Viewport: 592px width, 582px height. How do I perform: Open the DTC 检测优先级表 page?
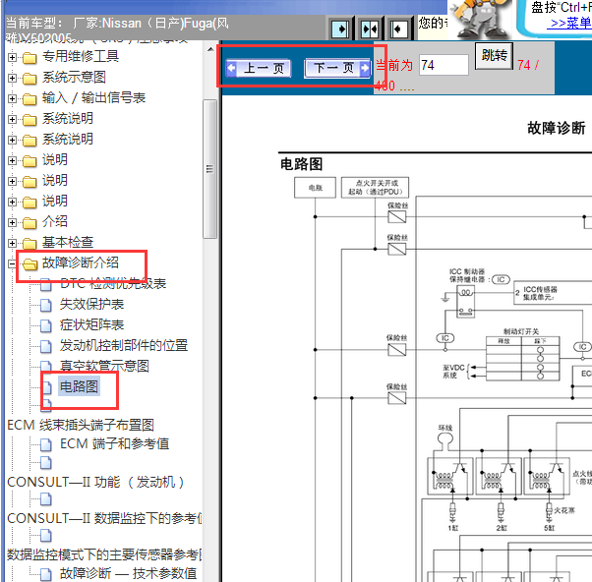113,283
